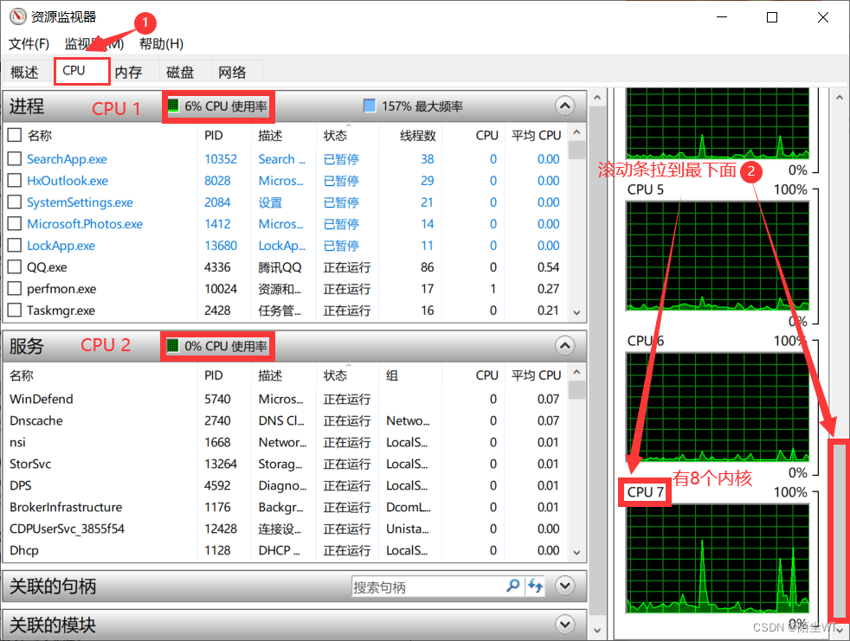The width and height of the screenshot is (850, 641).
Task: Click the left pane scroll-up arrow
Action: [597, 98]
